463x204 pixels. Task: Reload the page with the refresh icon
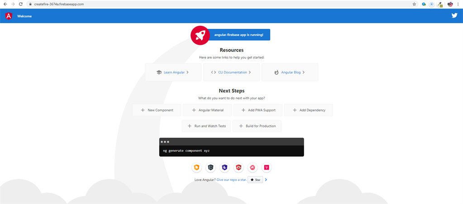pyautogui.click(x=21, y=4)
